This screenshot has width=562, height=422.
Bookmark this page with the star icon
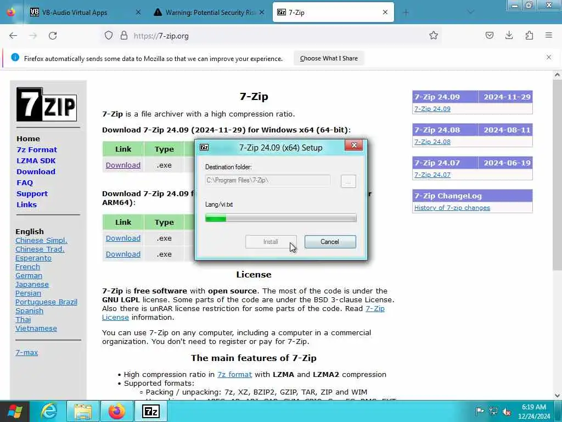434,36
